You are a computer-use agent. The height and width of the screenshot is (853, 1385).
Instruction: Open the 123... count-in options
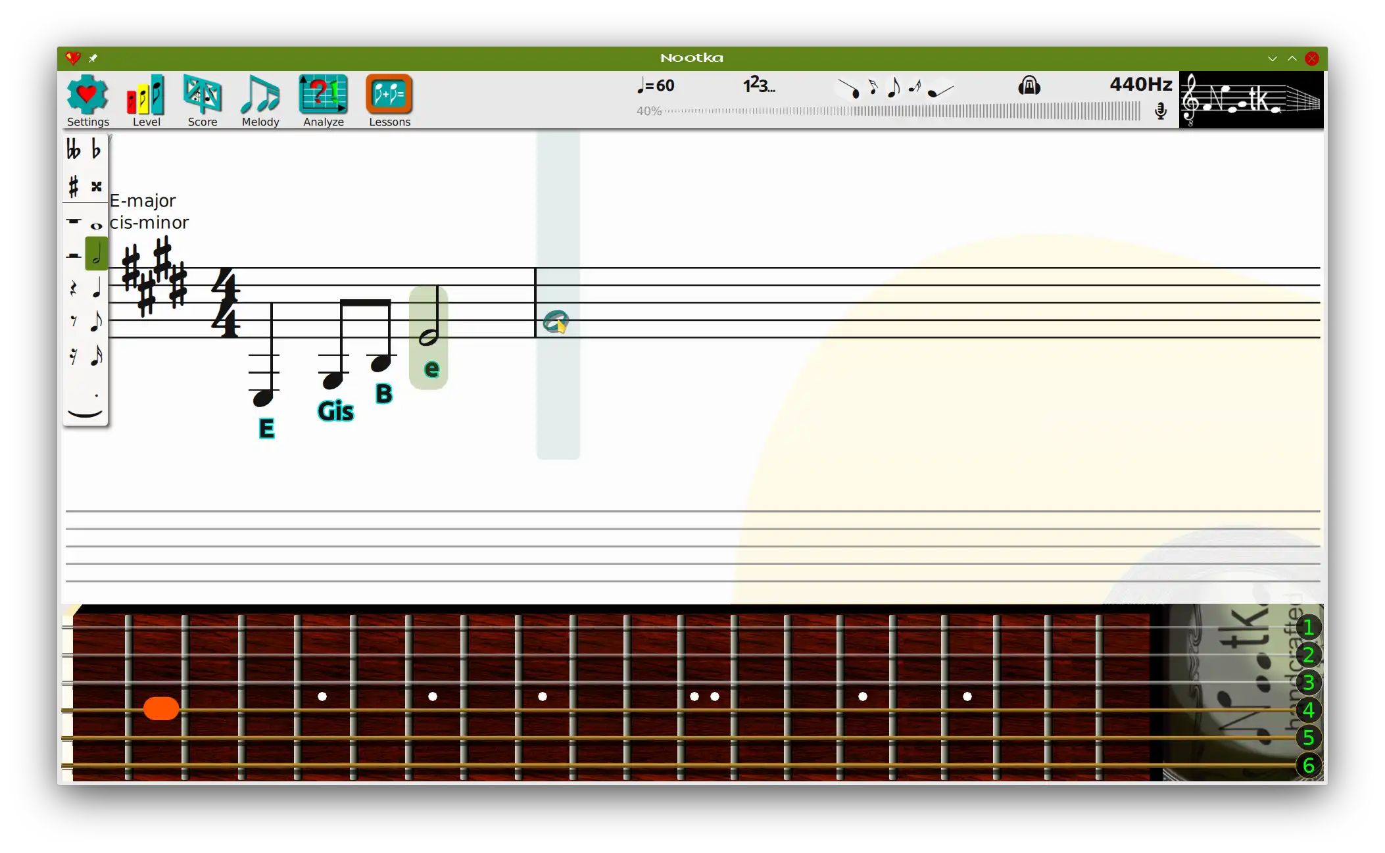(x=758, y=85)
